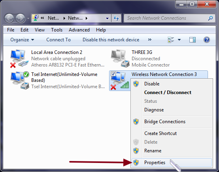This screenshot has height=172, width=219.
Task: Open the address bar history dropdown
Action: (x=107, y=18)
